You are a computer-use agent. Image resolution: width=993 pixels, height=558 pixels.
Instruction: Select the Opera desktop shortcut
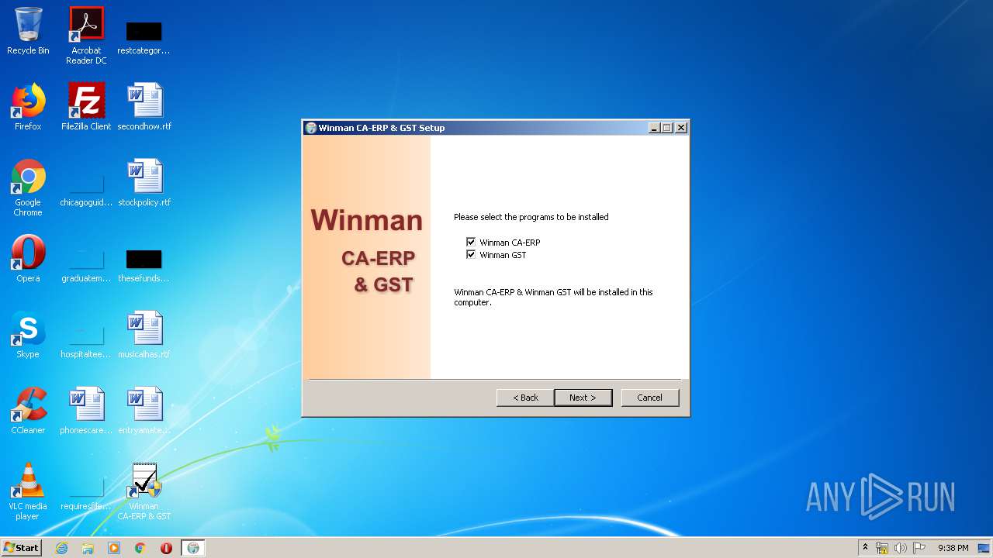(28, 259)
